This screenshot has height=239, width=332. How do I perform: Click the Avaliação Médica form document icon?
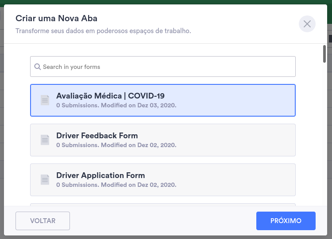[x=45, y=100]
